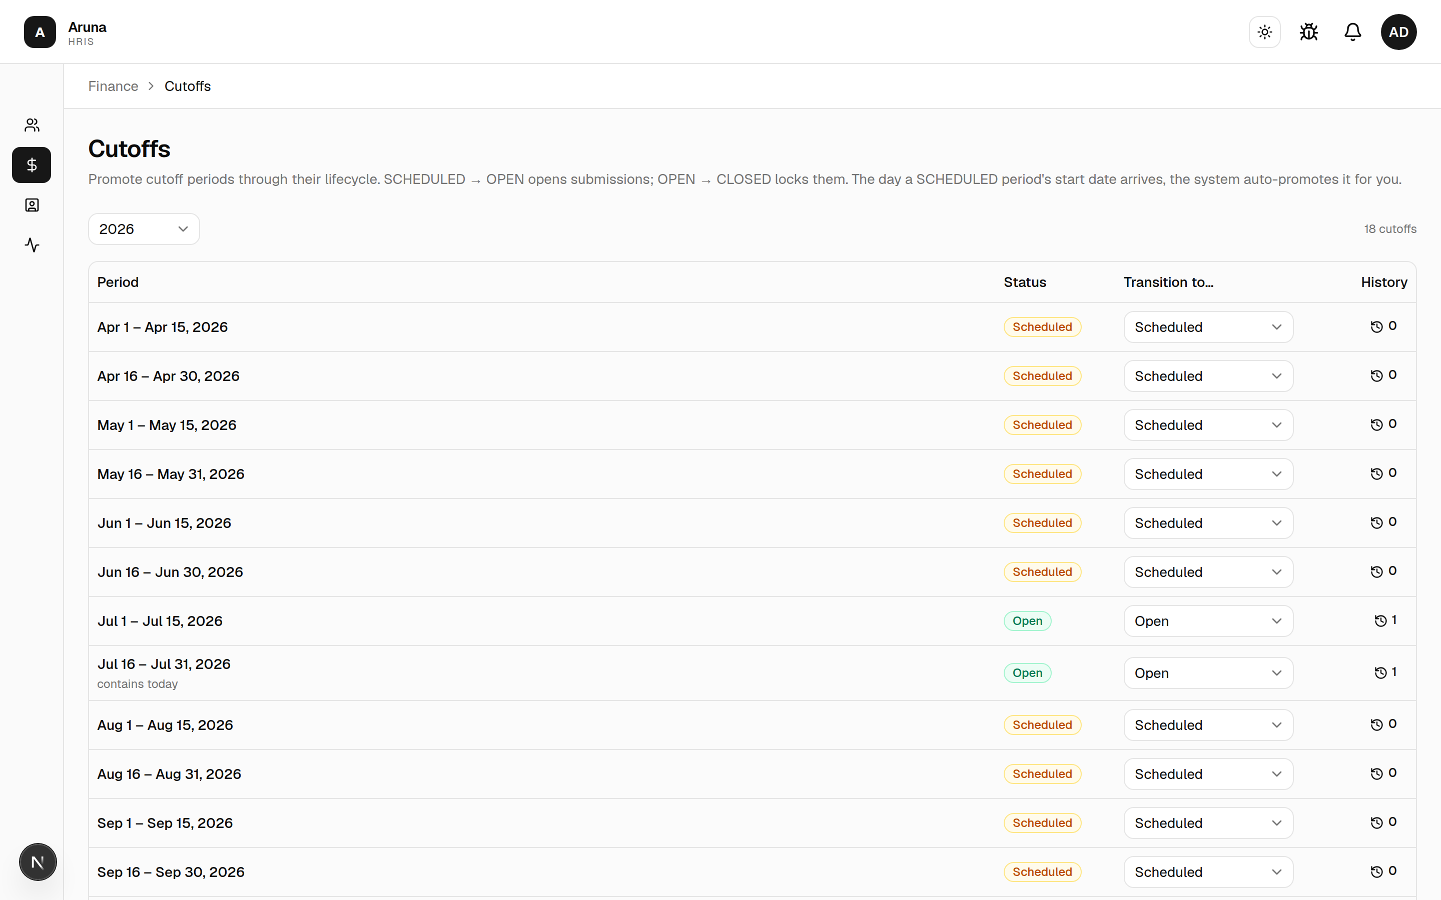Image resolution: width=1441 pixels, height=900 pixels.
Task: Click the '18 cutoffs' count text
Action: (x=1390, y=229)
